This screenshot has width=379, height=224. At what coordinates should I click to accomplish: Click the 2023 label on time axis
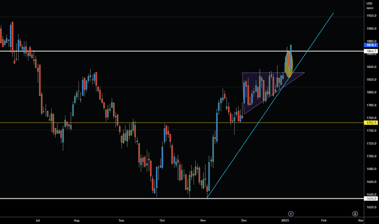point(285,220)
